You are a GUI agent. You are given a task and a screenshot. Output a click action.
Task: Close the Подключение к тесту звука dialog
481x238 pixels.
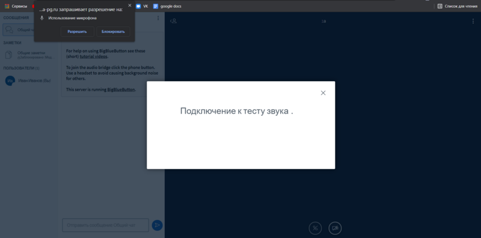323,93
